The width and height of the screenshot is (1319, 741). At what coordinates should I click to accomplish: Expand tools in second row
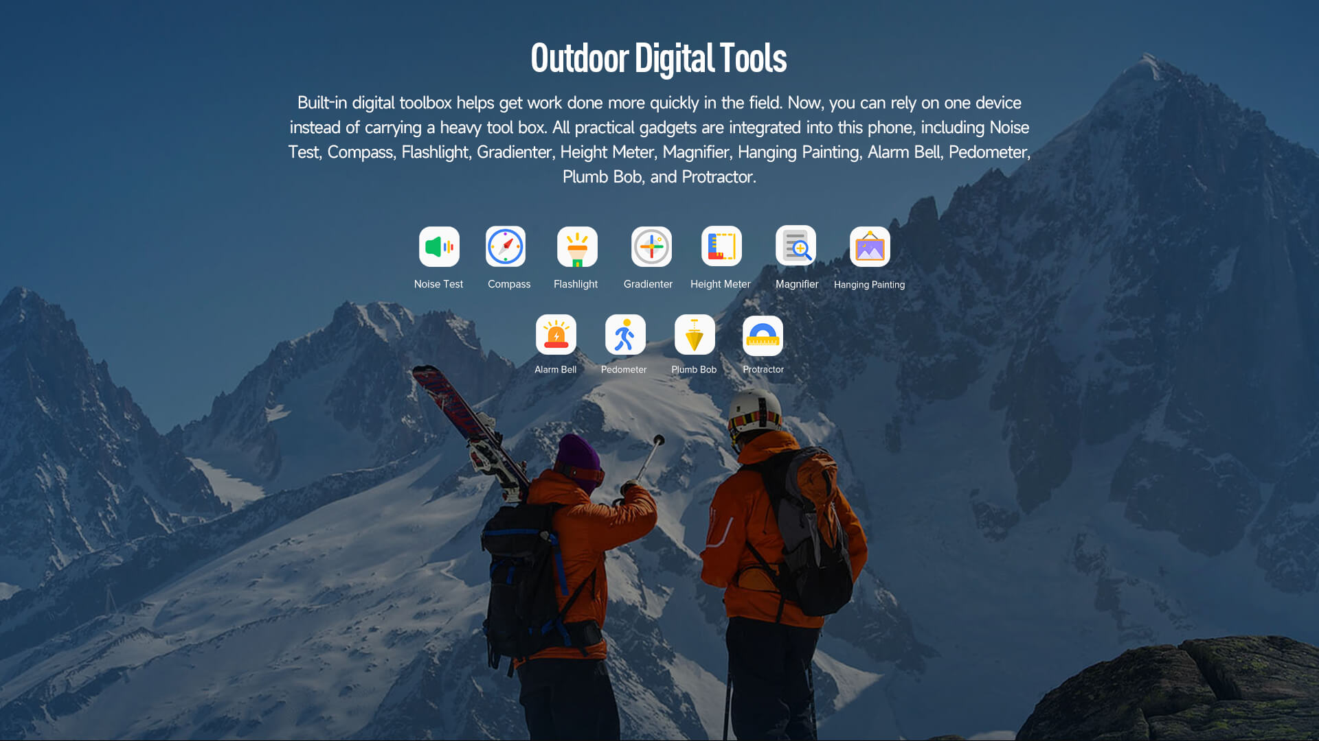coord(659,344)
